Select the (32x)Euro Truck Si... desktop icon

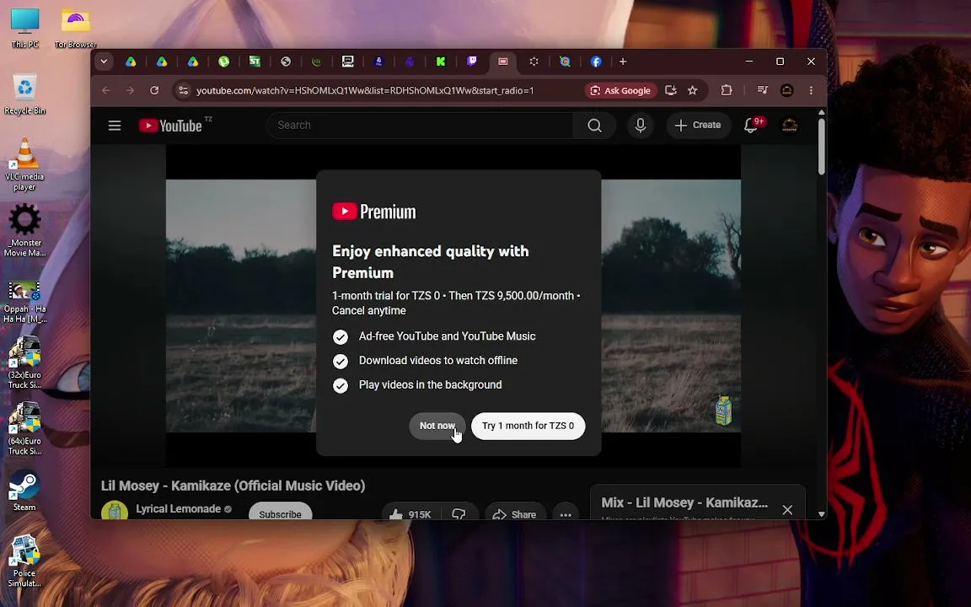(24, 363)
